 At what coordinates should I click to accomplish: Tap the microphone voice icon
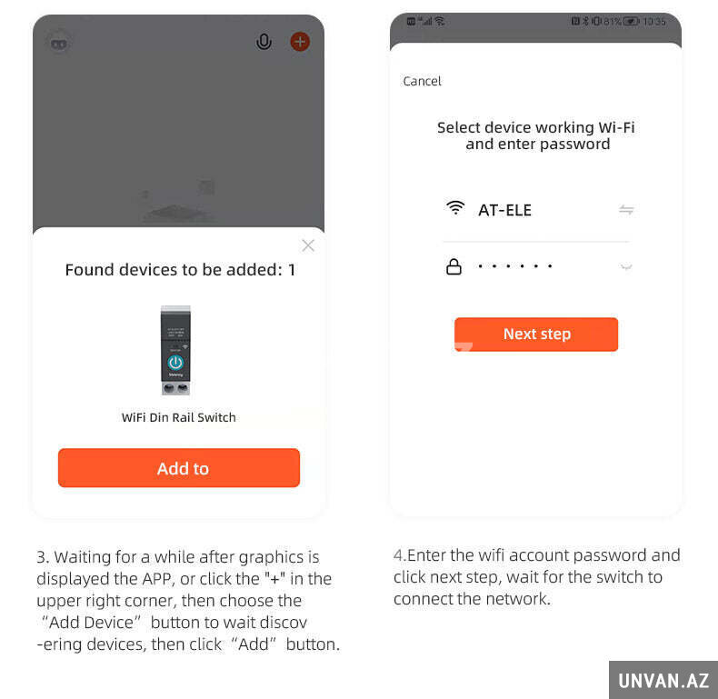pos(264,42)
